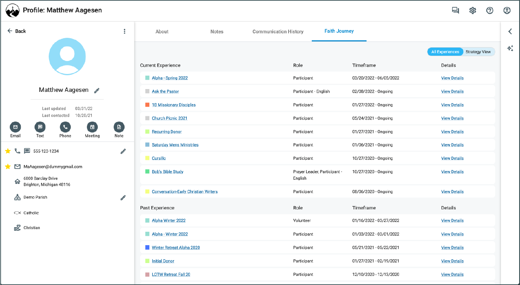The image size is (520, 285).
Task: View Details for LOTW Retreat Fall 20
Action: [452, 274]
